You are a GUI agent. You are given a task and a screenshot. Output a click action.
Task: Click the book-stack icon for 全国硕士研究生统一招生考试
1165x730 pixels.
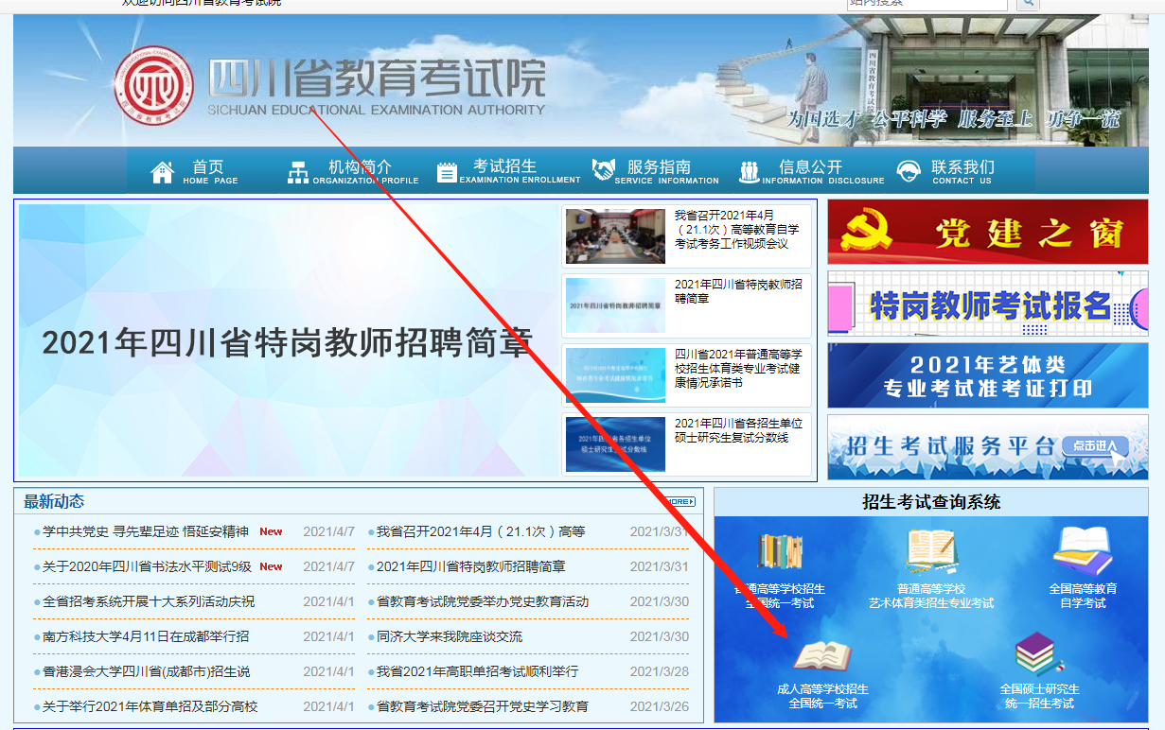(1040, 655)
